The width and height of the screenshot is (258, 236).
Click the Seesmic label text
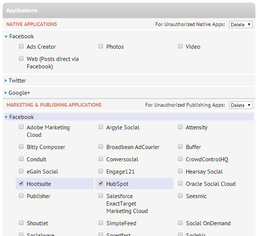click(196, 196)
